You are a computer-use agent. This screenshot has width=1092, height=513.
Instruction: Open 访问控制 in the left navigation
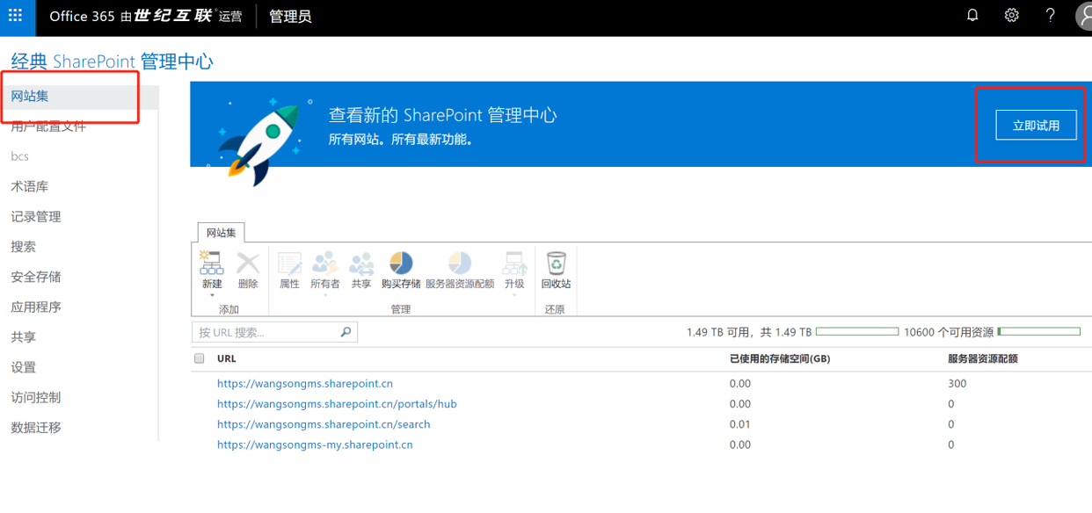(x=36, y=397)
